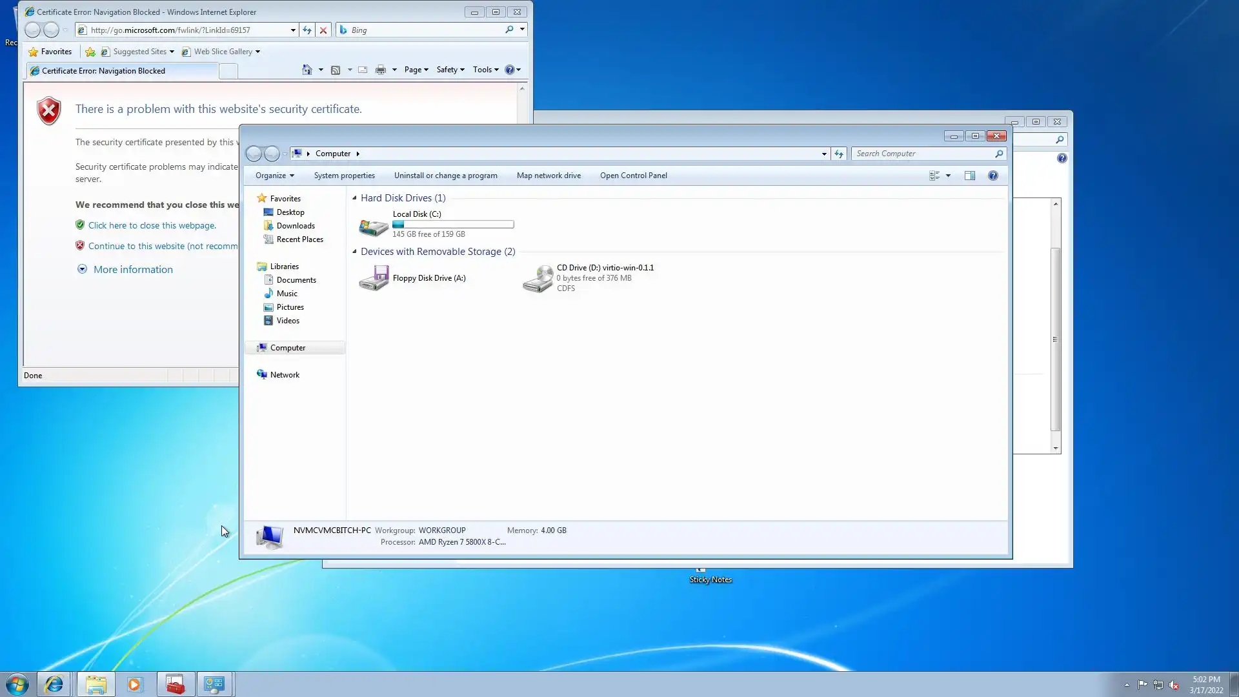The height and width of the screenshot is (697, 1239).
Task: Collapse Devices with Removable Storage group
Action: coord(354,252)
